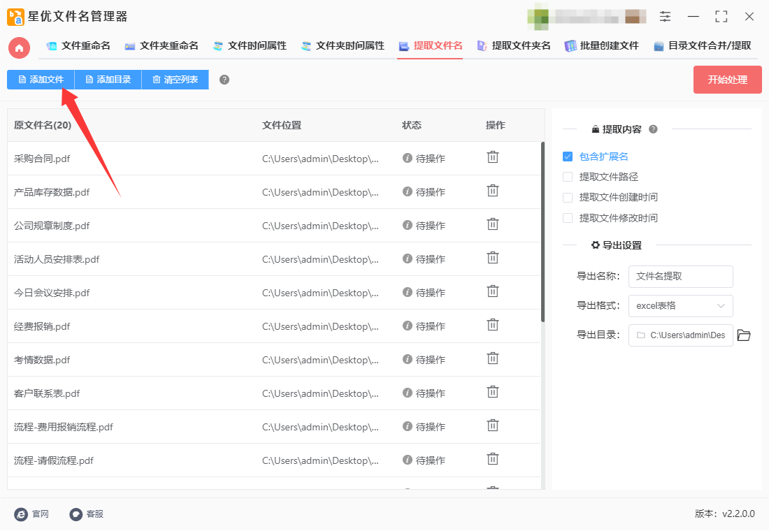Select the file name 产品库存数据.pdf
Image resolution: width=769 pixels, height=531 pixels.
pos(52,192)
